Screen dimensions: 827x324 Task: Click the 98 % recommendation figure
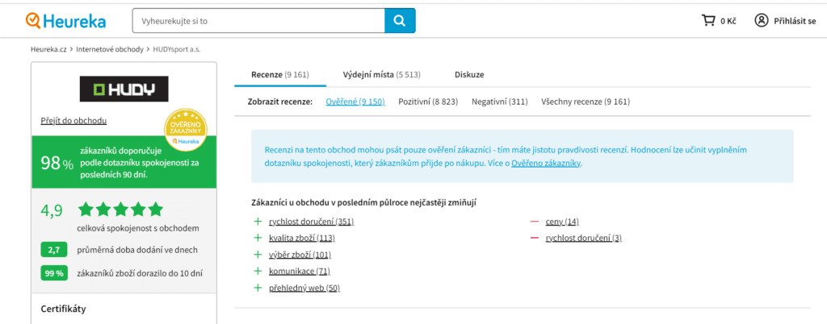[x=57, y=164]
